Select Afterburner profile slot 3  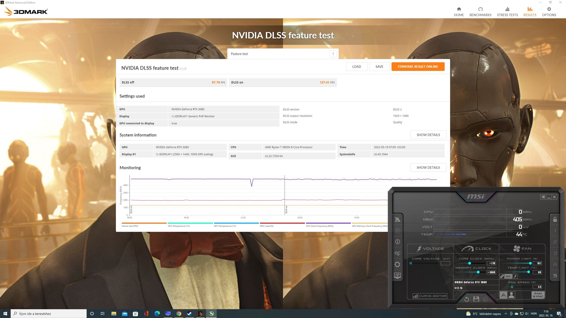pos(555,253)
